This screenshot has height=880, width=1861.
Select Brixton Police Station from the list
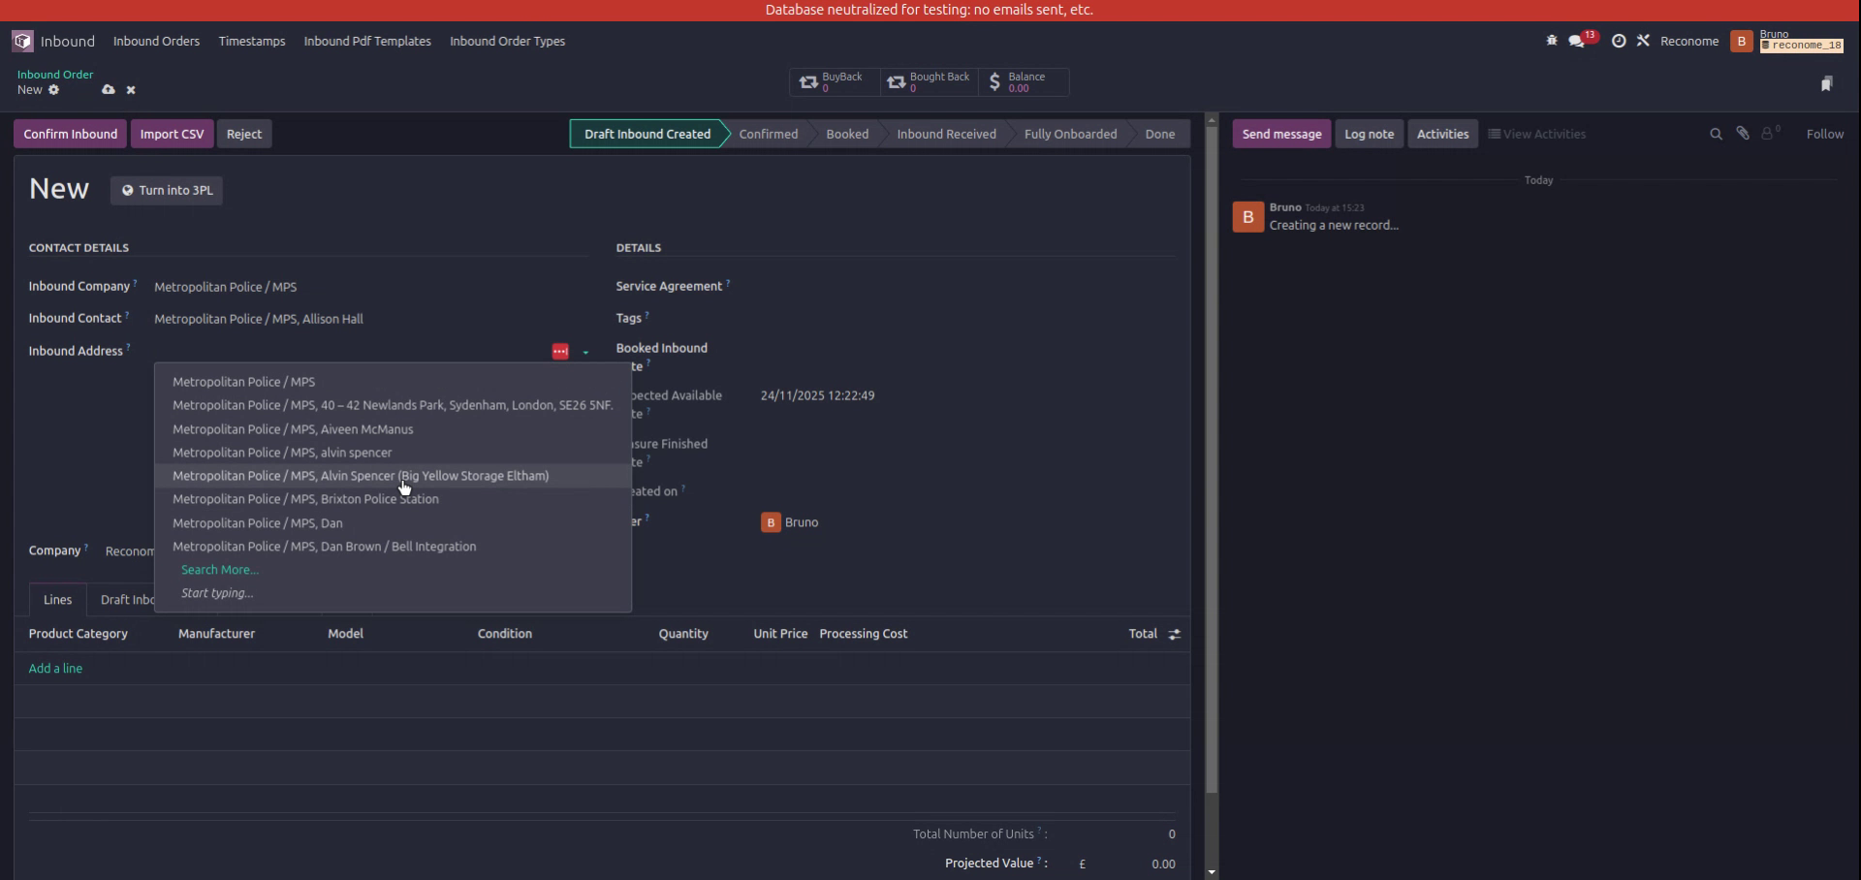coord(304,499)
